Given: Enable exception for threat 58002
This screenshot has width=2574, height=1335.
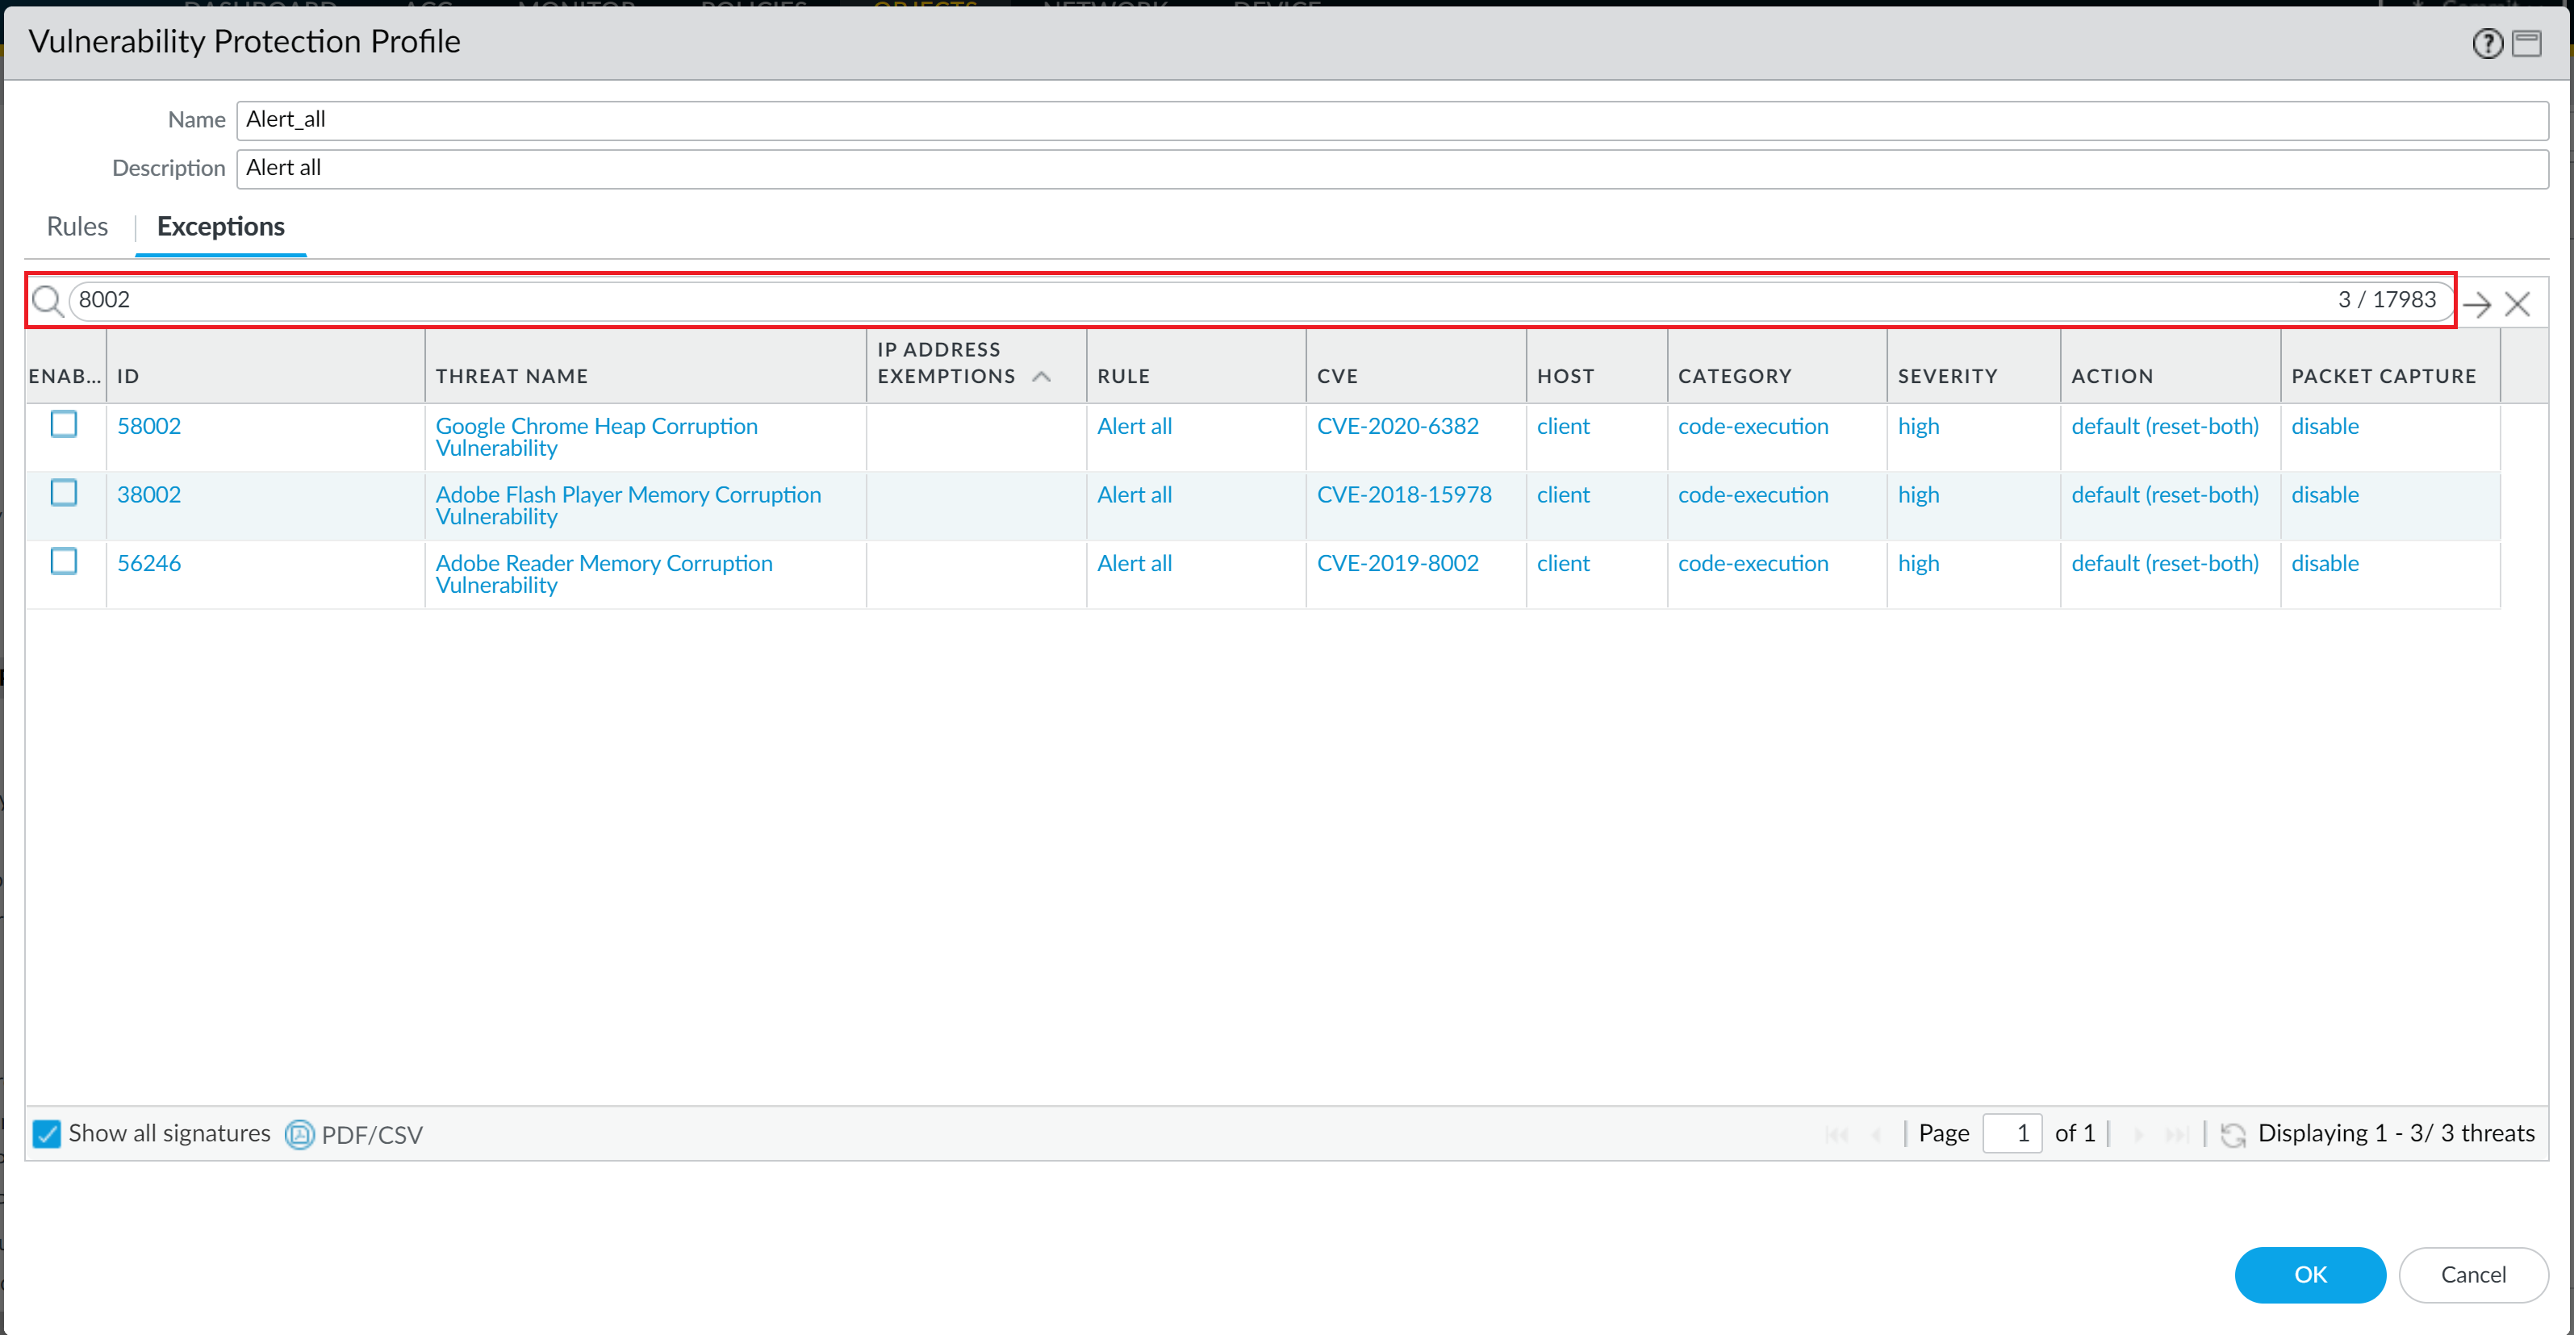Looking at the screenshot, I should tap(64, 424).
